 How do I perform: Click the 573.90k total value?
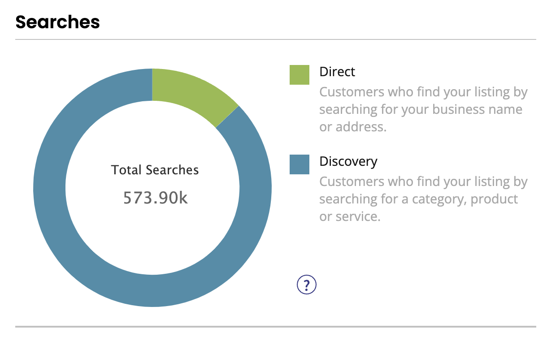[156, 198]
